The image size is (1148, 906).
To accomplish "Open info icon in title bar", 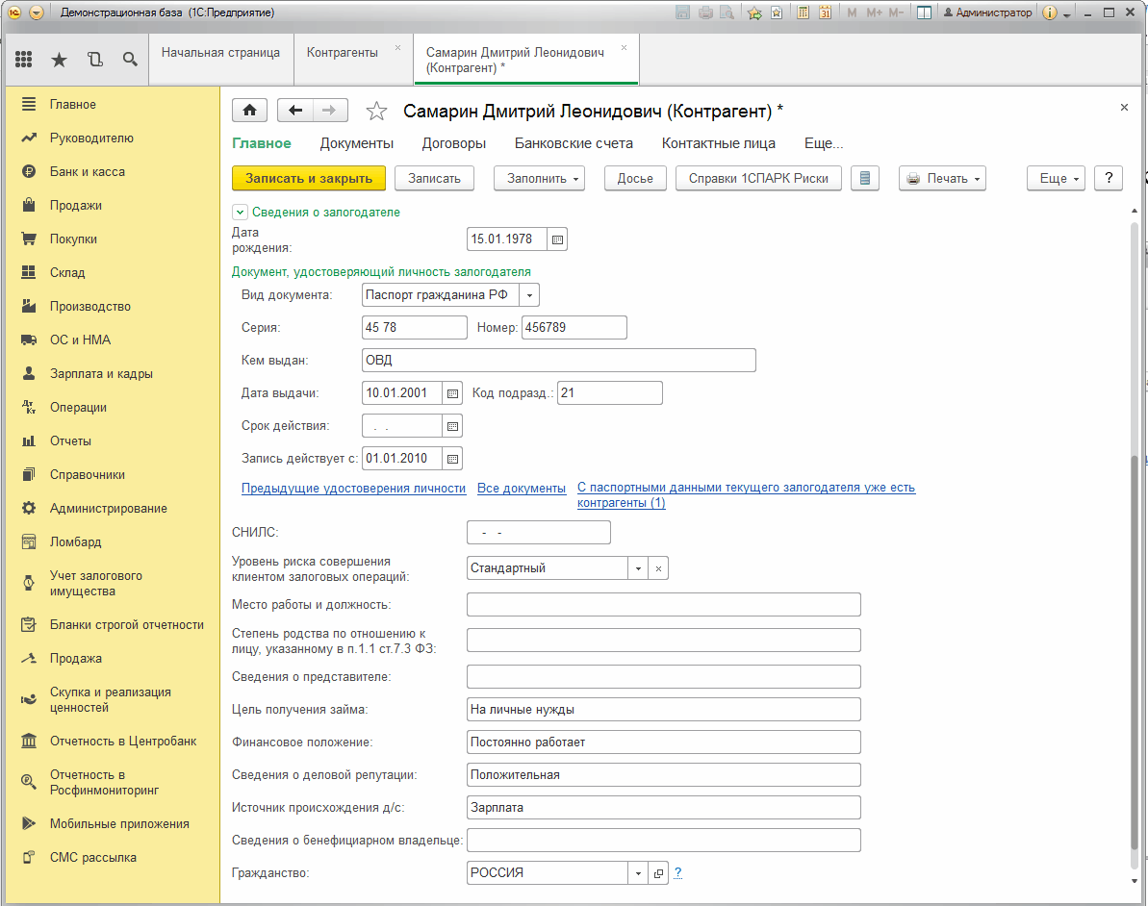I will 1049,13.
